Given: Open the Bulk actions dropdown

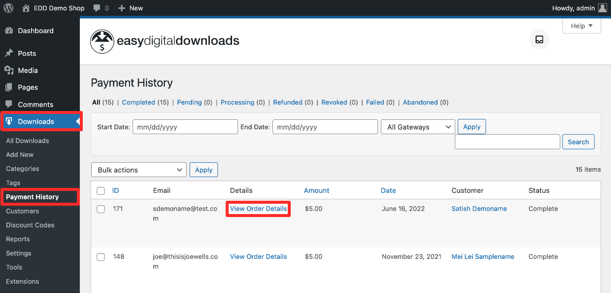Looking at the screenshot, I should coord(139,170).
